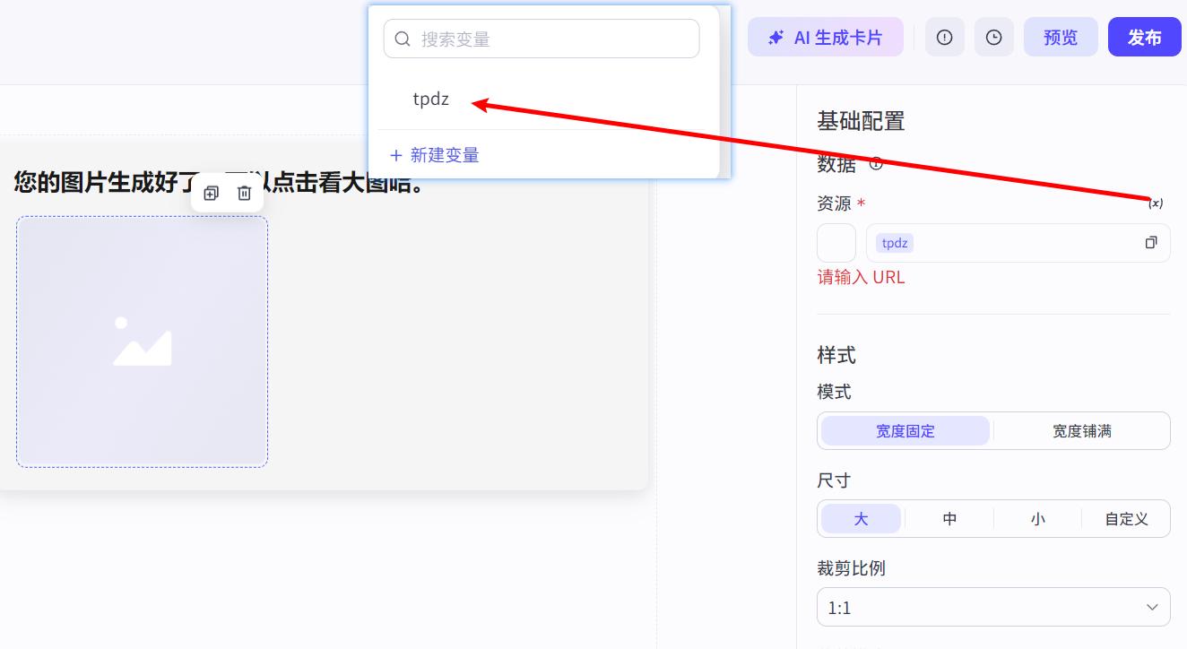Click the circled info icon in top toolbar
The width and height of the screenshot is (1187, 649).
point(944,37)
